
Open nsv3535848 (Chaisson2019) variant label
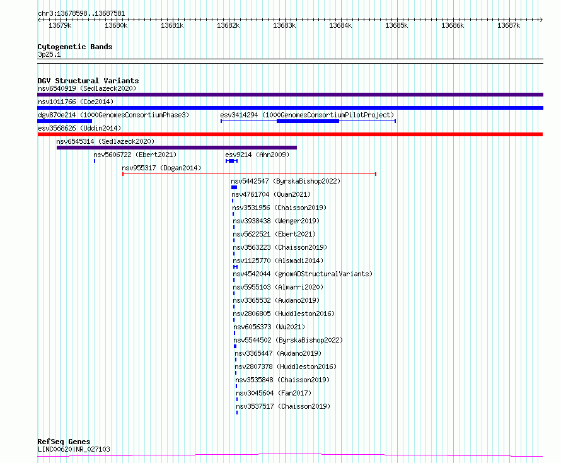(282, 380)
